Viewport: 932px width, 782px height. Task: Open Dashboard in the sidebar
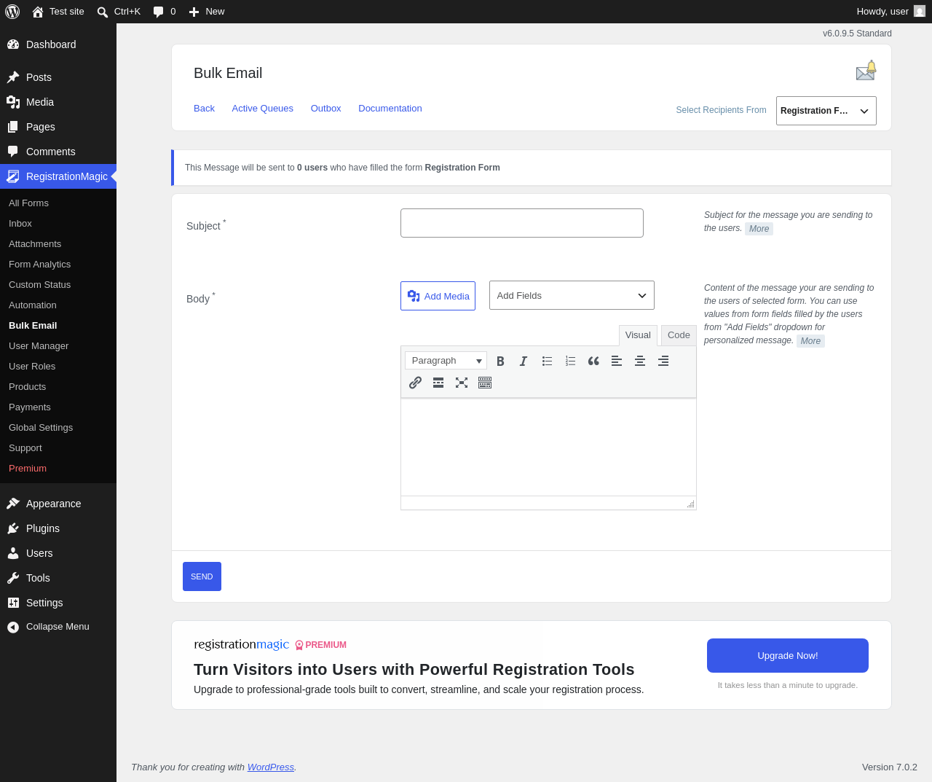coord(58,44)
